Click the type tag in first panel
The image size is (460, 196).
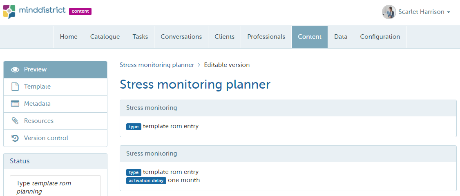[x=134, y=127]
